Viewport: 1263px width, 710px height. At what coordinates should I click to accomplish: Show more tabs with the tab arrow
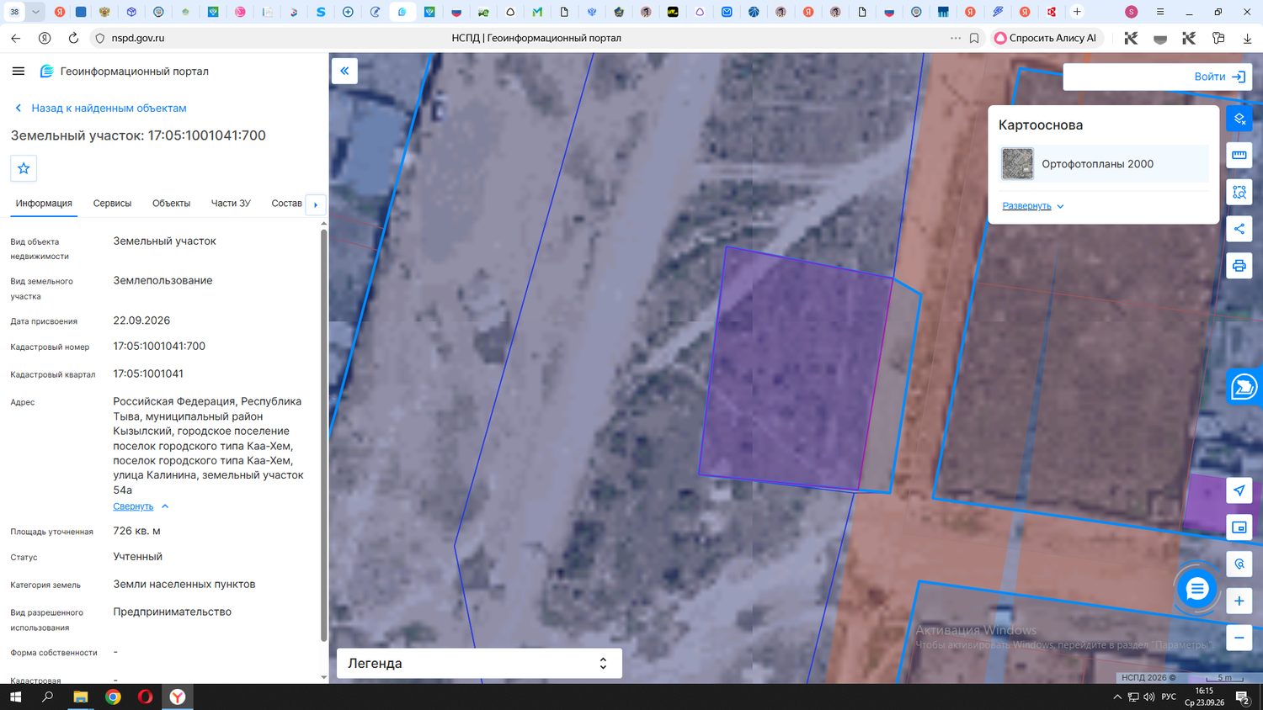coord(316,204)
